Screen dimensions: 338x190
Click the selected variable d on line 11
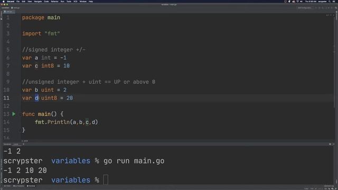click(x=36, y=98)
